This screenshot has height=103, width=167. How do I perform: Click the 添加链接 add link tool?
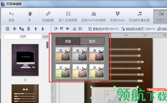[48, 17]
